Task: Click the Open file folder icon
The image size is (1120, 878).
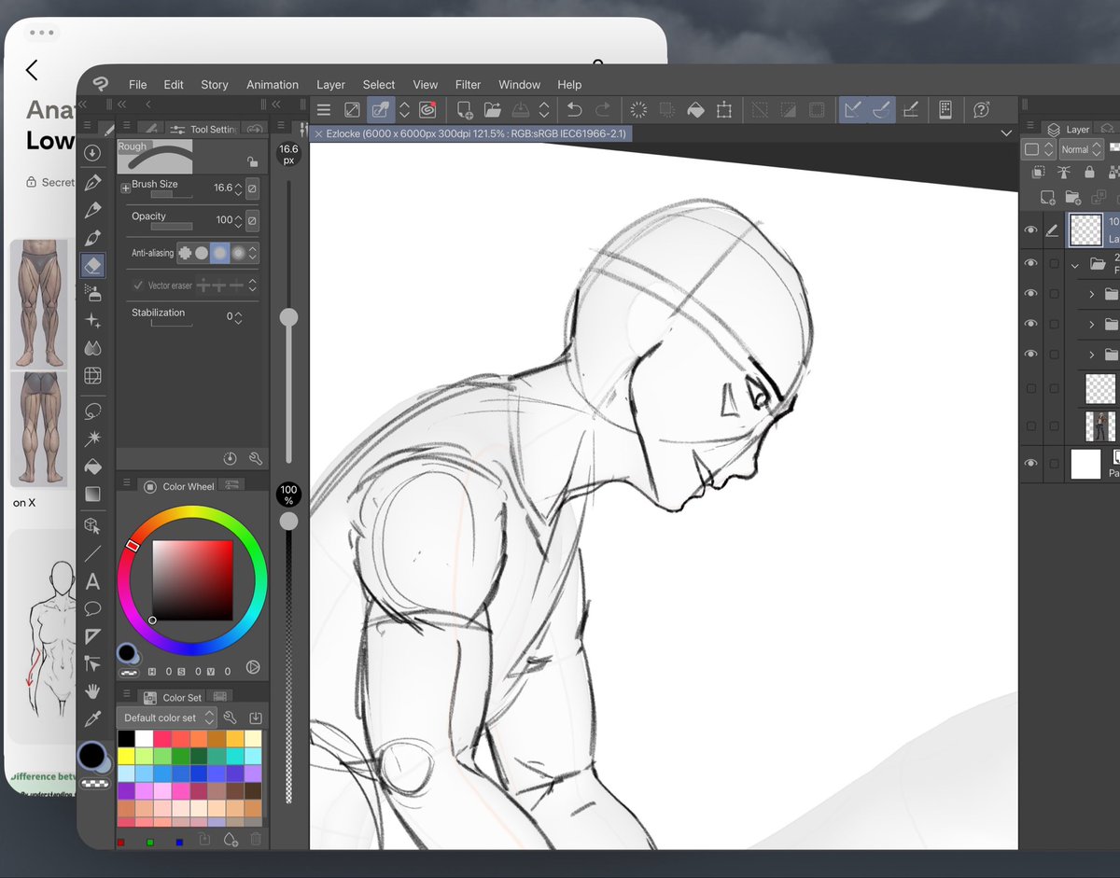Action: click(493, 110)
